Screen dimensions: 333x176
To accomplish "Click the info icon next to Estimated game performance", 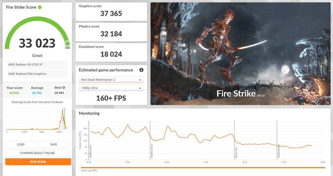I will coord(141,70).
